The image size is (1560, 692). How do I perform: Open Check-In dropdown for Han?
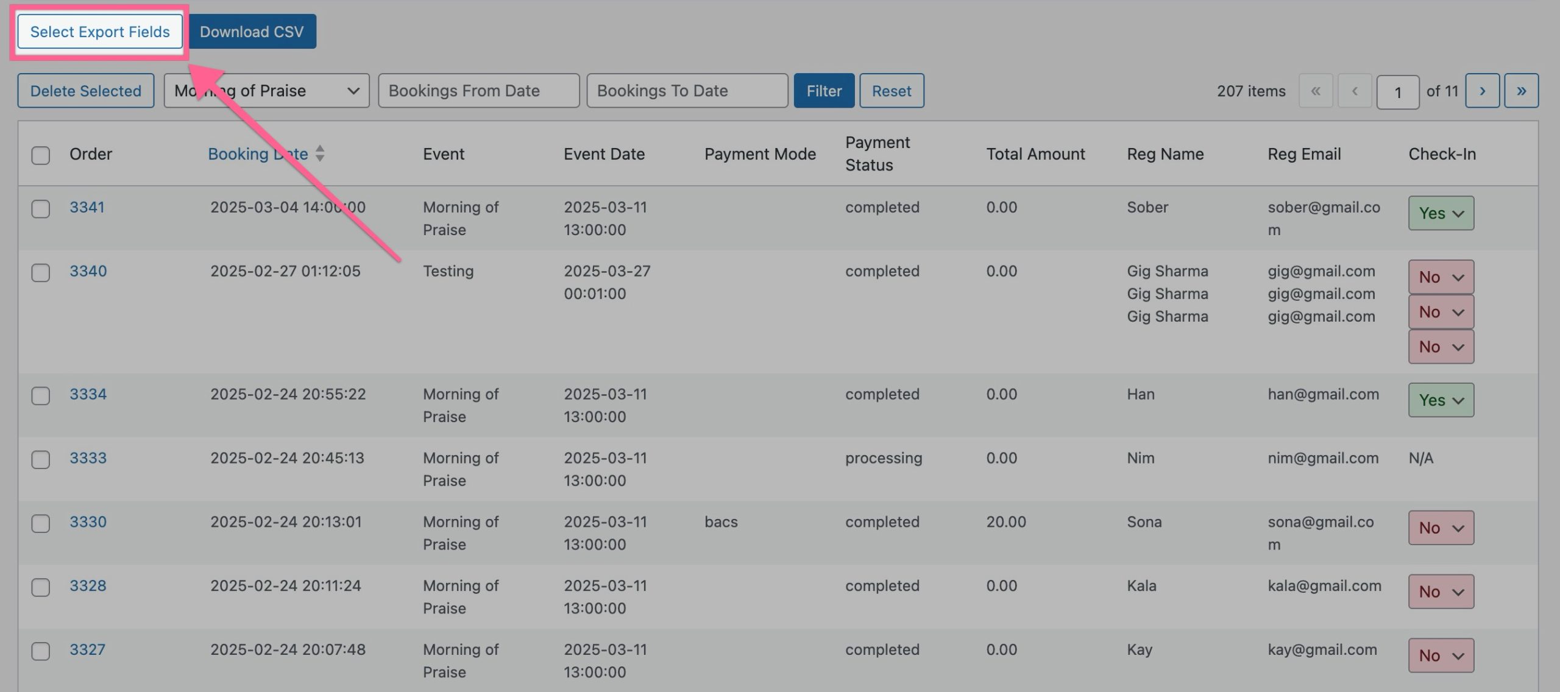1441,400
